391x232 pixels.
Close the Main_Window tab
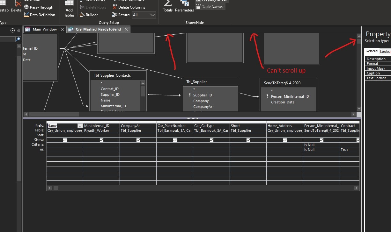(63, 29)
